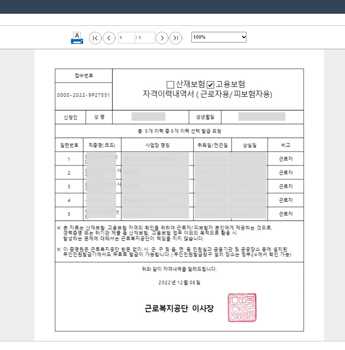Click the 비고 column header

(x=286, y=145)
